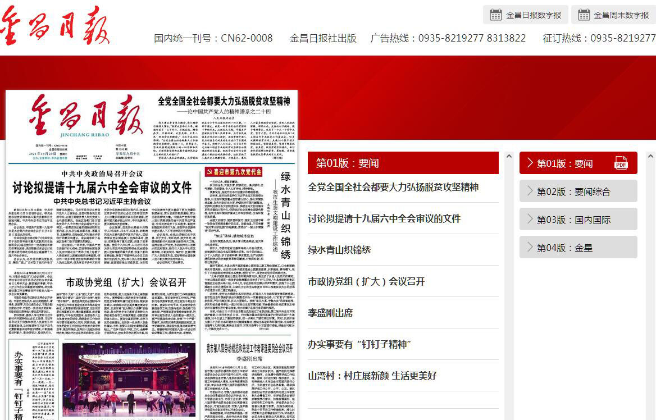Screen dimensions: 656x420
Task: Click the 金昌日报 logo at top left
Action: coord(55,26)
